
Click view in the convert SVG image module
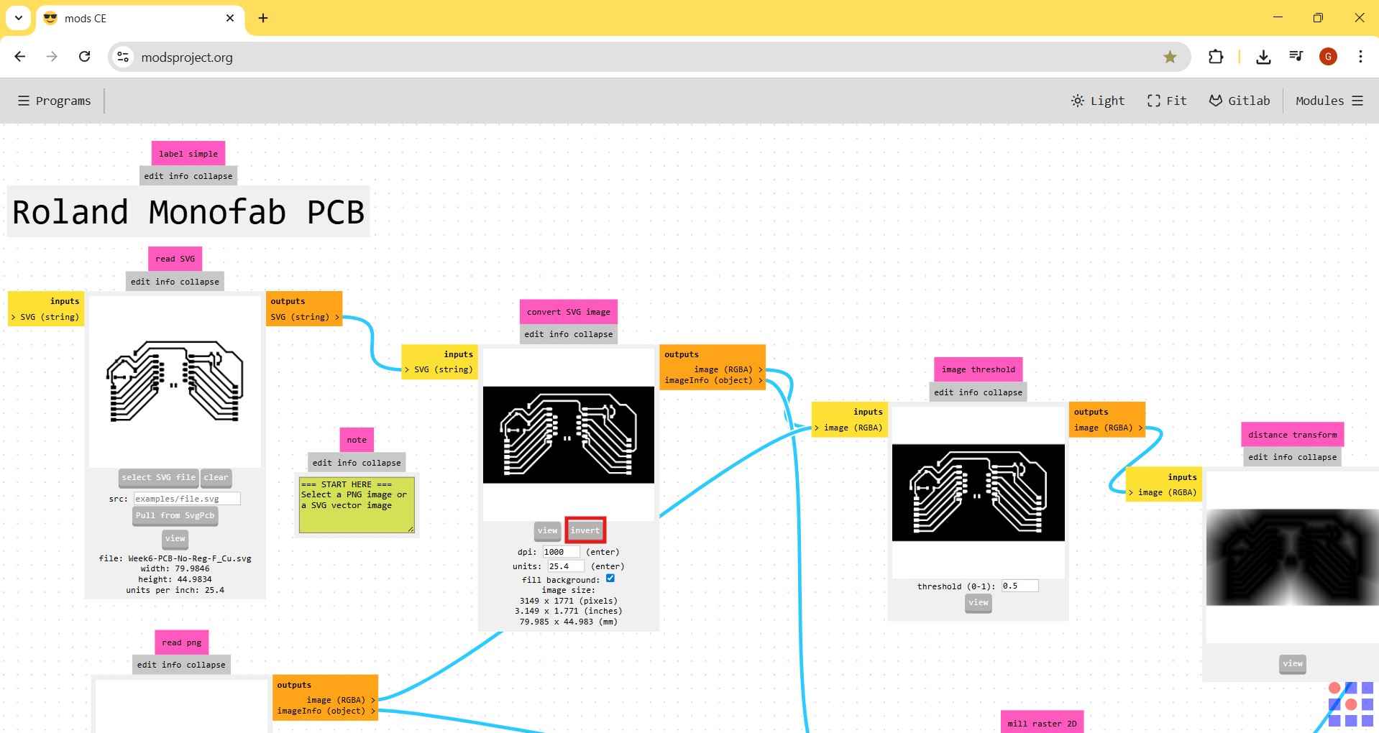(x=547, y=531)
